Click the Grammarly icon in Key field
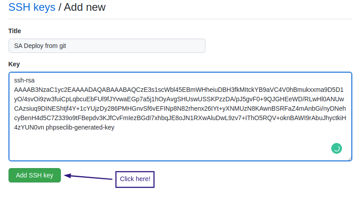 point(336,148)
